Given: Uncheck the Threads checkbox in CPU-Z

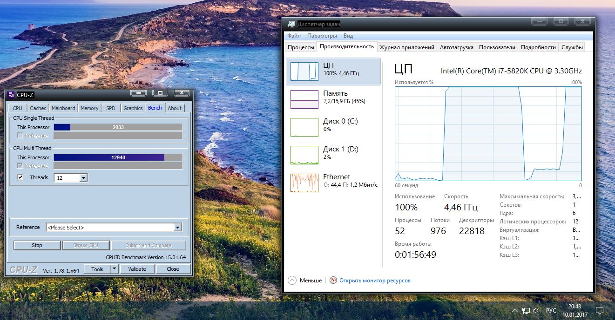Looking at the screenshot, I should [x=20, y=177].
